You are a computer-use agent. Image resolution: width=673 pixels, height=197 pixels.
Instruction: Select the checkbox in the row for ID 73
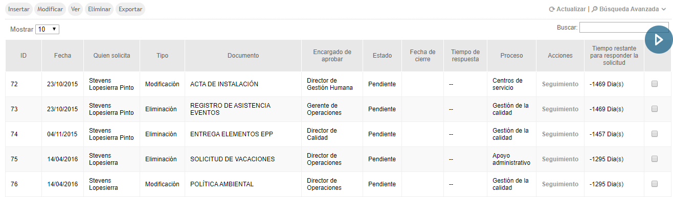[655, 109]
